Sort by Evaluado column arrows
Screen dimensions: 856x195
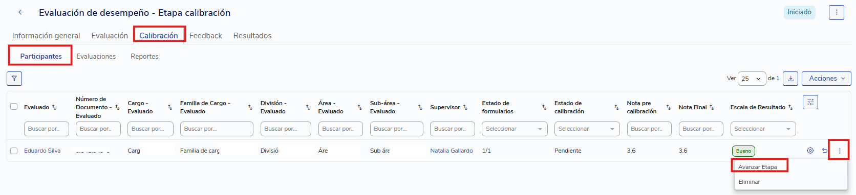pyautogui.click(x=54, y=107)
